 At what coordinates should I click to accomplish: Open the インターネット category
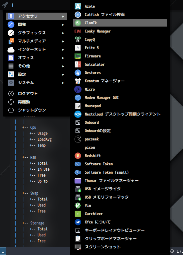[x=37, y=49]
